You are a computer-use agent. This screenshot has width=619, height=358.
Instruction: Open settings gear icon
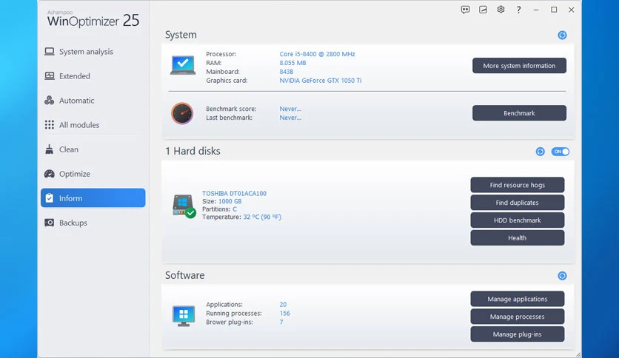coord(501,10)
